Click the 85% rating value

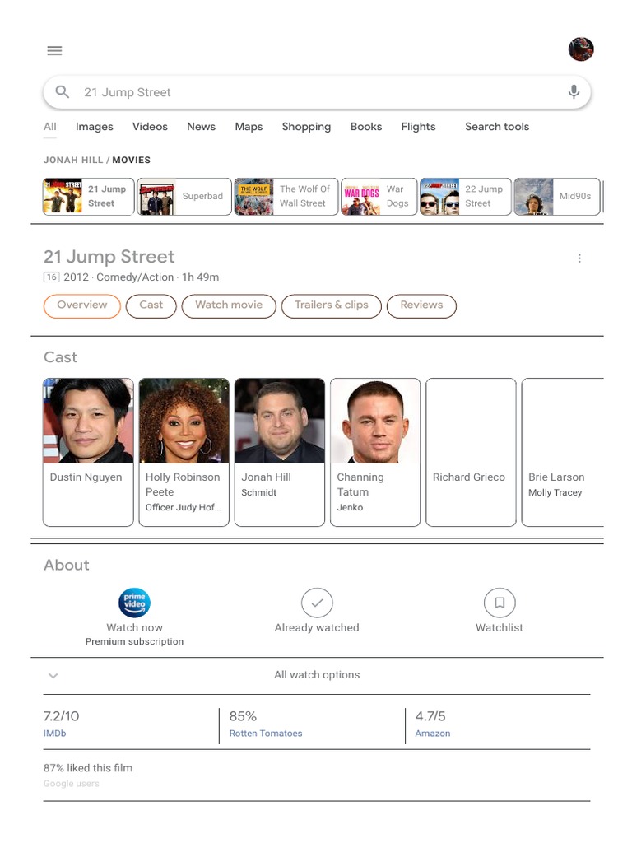pyautogui.click(x=243, y=717)
